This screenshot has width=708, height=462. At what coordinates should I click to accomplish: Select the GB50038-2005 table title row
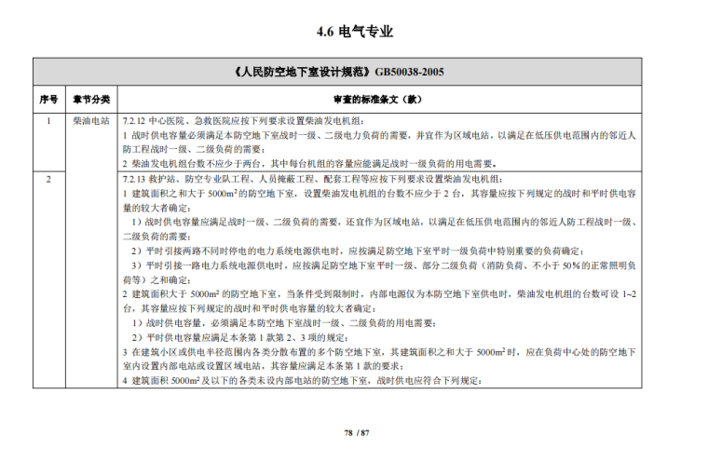click(355, 72)
